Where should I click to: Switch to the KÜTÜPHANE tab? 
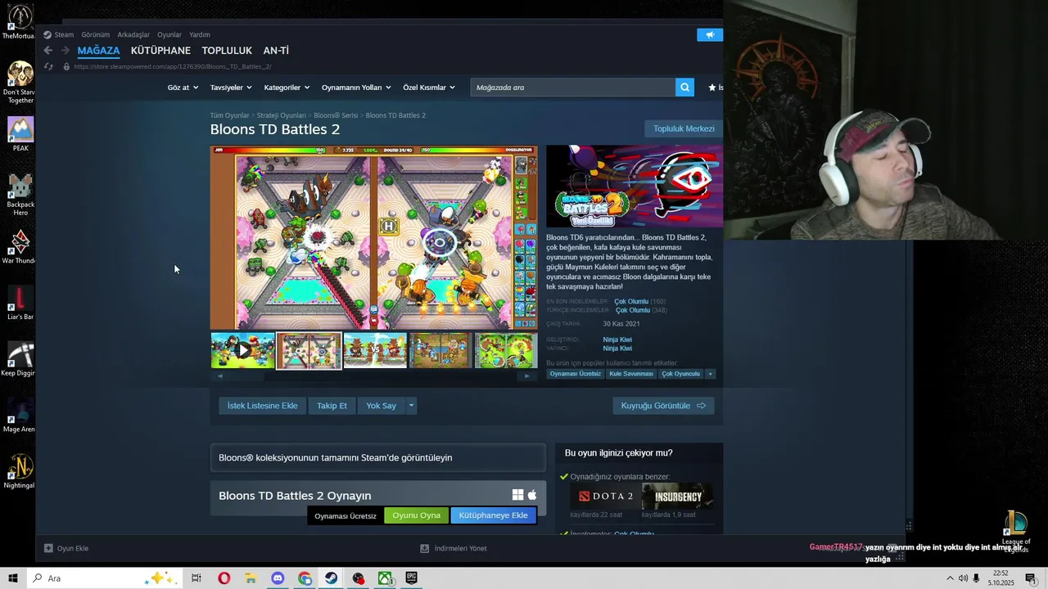pos(160,51)
